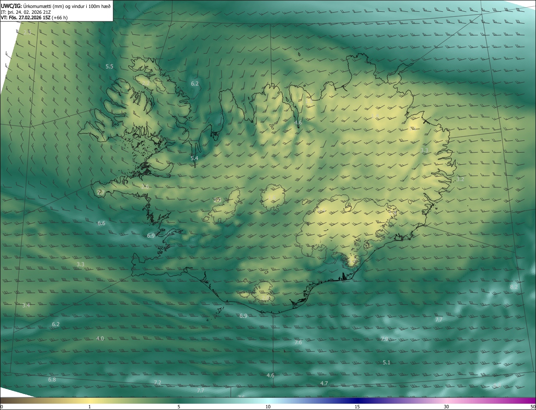Click the 5.4 value label
The height and width of the screenshot is (410, 536).
194,158
